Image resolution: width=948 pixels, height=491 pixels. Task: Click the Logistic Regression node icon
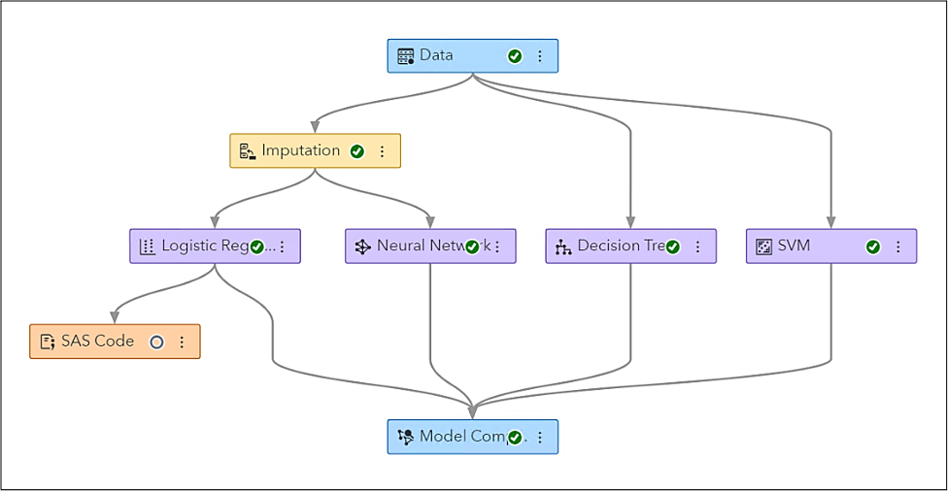(148, 246)
